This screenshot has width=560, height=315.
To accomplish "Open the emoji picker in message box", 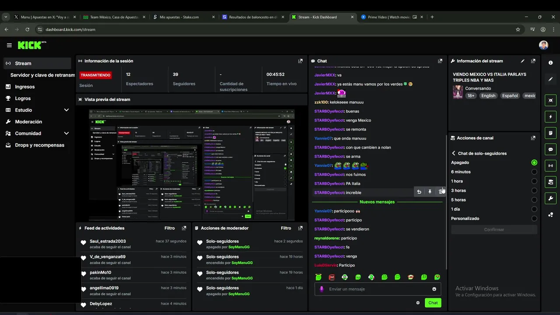I will pos(434,289).
